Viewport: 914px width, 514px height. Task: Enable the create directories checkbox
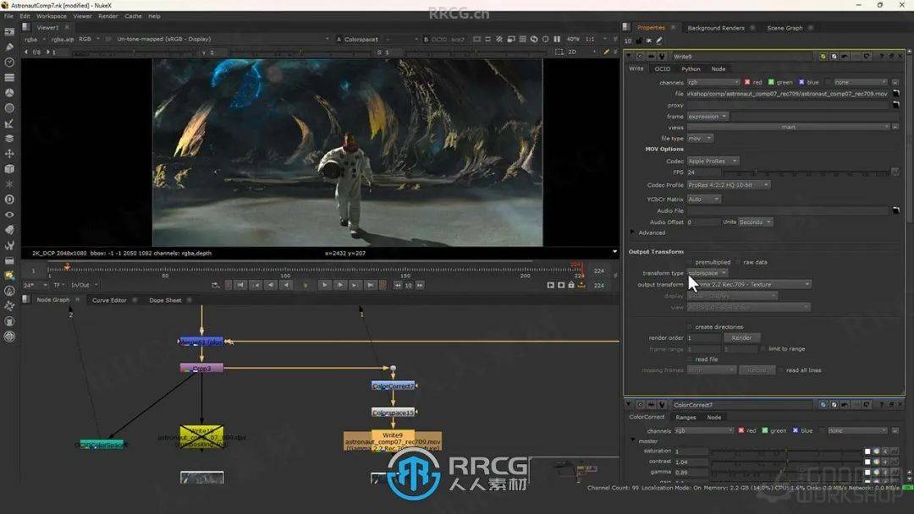tap(689, 327)
